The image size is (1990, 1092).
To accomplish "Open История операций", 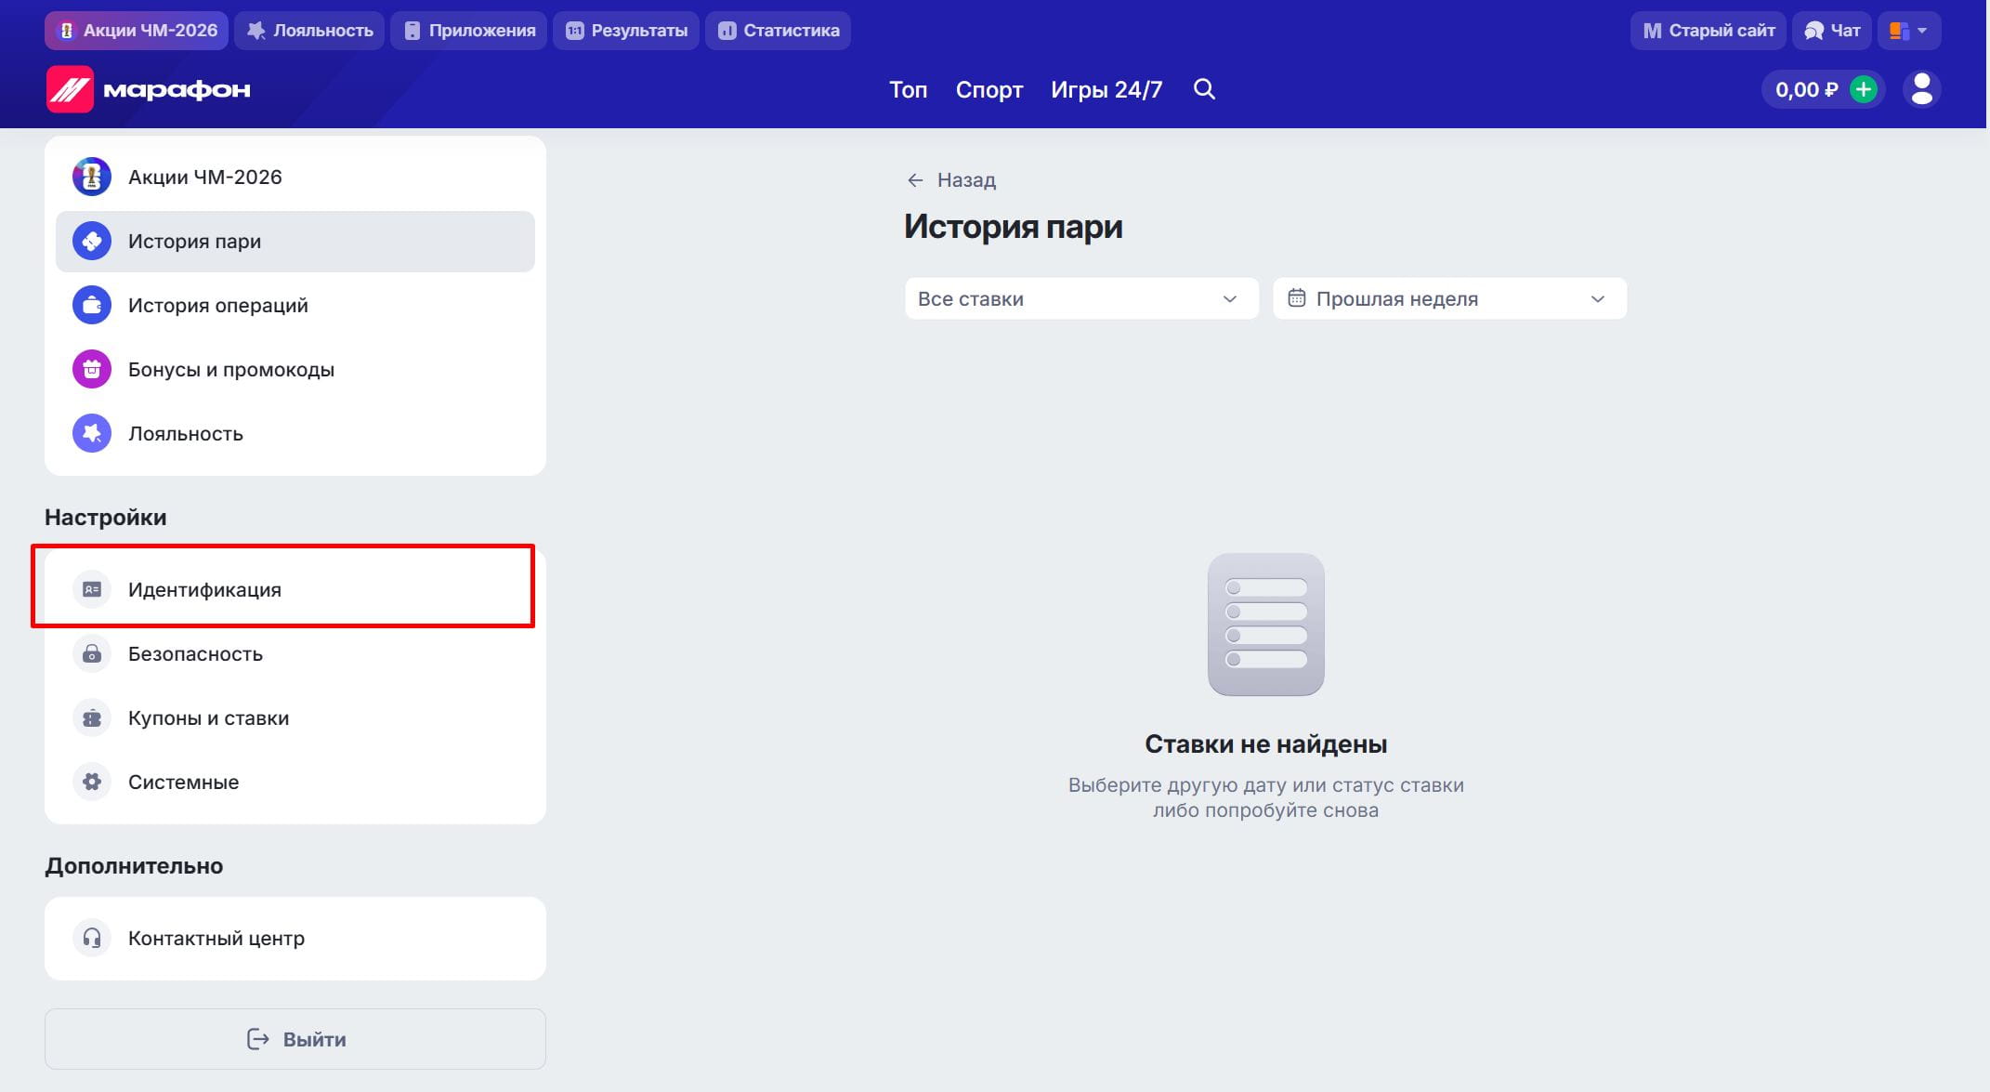I will [x=295, y=305].
